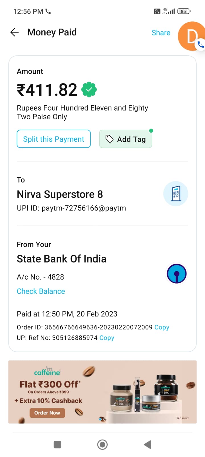Screen dimensions: 205x457
Task: Open Split this Payment
Action: click(x=54, y=139)
